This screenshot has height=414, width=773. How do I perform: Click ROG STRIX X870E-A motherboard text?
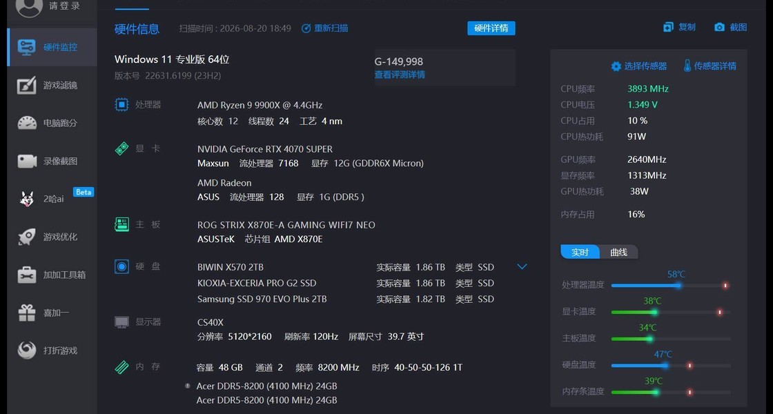point(286,225)
